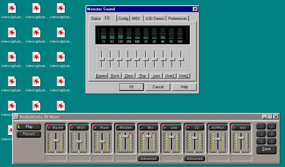Close the Monster Sound dialog
Image resolution: width=285 pixels, height=167 pixels.
[x=195, y=9]
